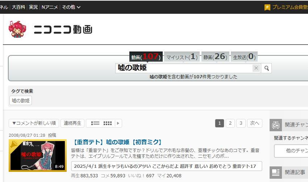
Task: Click the premium P badge icon
Action: 267,7
